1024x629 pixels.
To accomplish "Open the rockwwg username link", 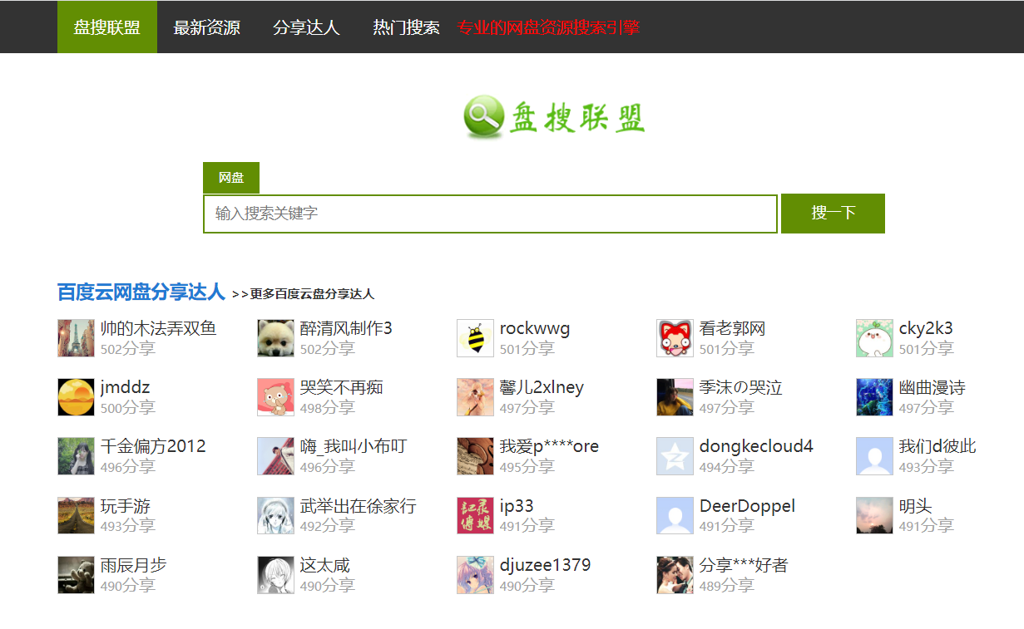I will point(535,329).
